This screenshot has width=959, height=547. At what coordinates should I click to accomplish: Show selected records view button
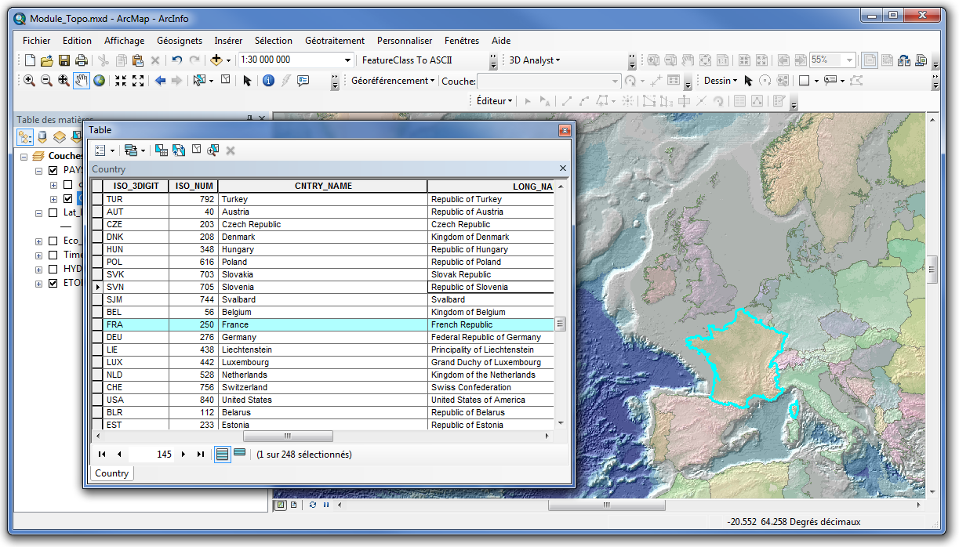pos(239,454)
